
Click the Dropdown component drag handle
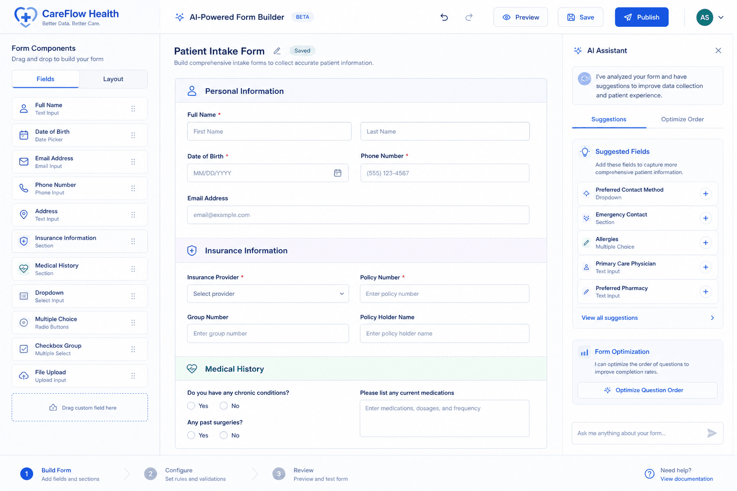pyautogui.click(x=133, y=296)
